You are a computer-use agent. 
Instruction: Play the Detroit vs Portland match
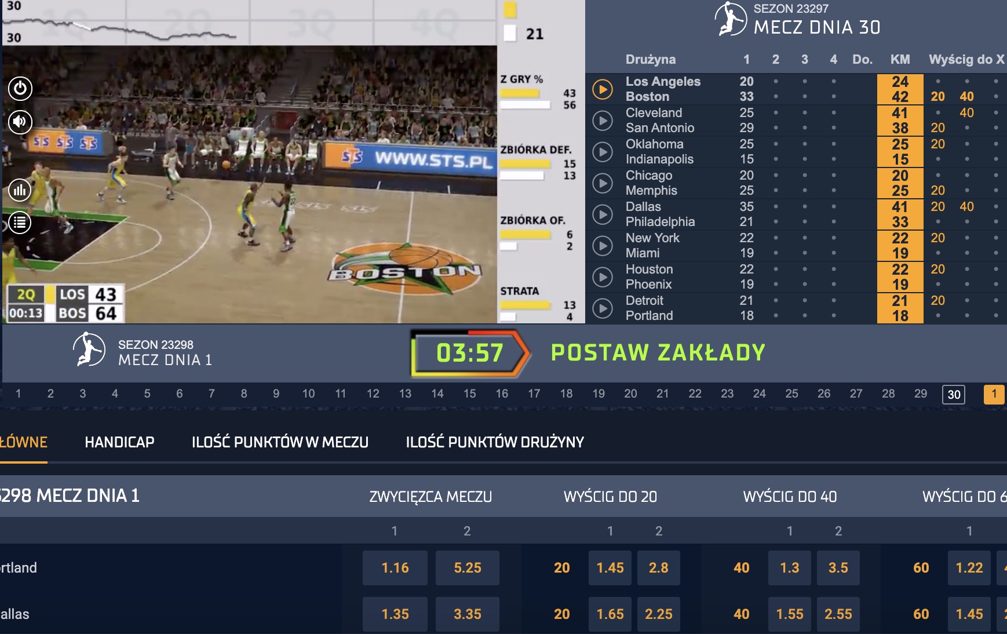pos(603,308)
